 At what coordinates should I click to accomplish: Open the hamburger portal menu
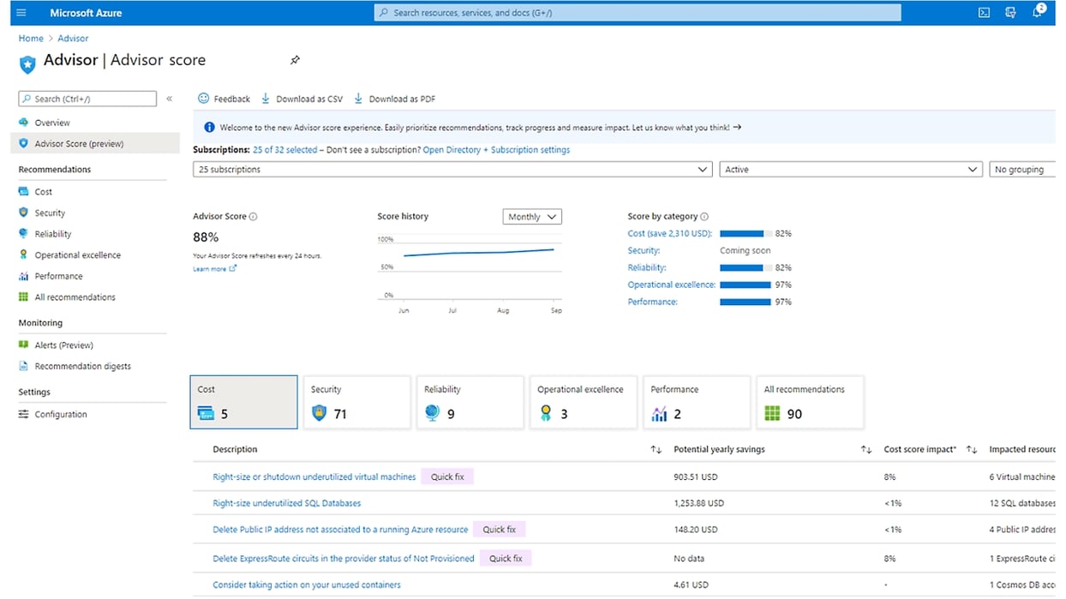pyautogui.click(x=21, y=12)
